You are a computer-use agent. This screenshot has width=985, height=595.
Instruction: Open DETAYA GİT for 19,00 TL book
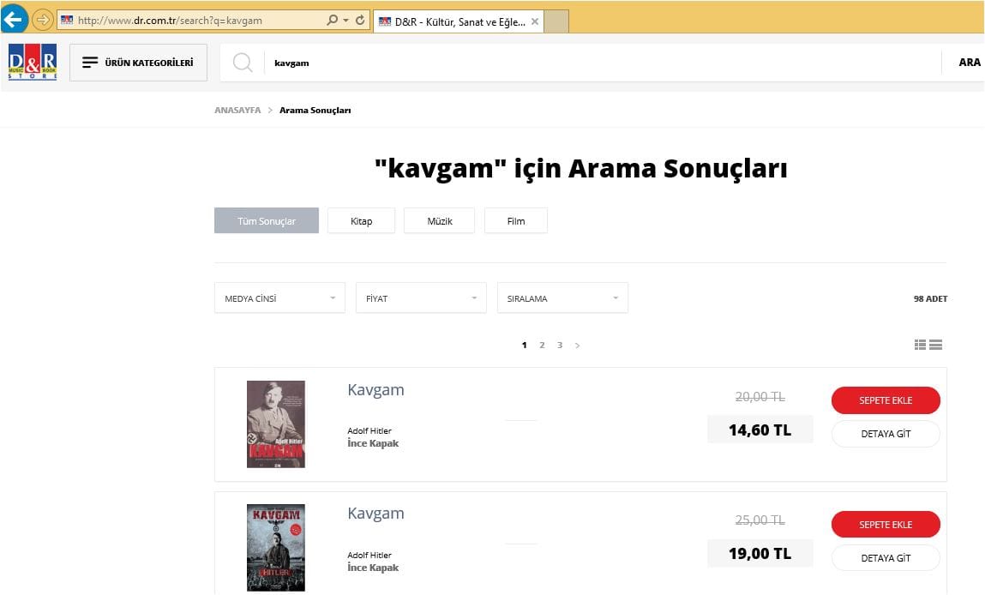(x=886, y=558)
